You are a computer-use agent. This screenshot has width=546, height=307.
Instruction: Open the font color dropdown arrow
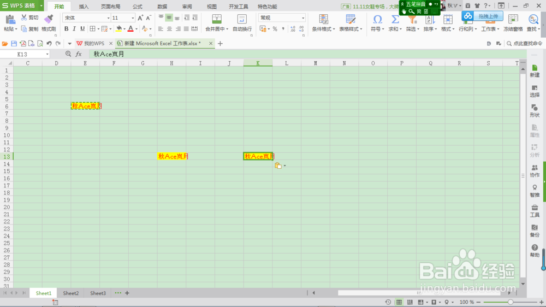(136, 29)
